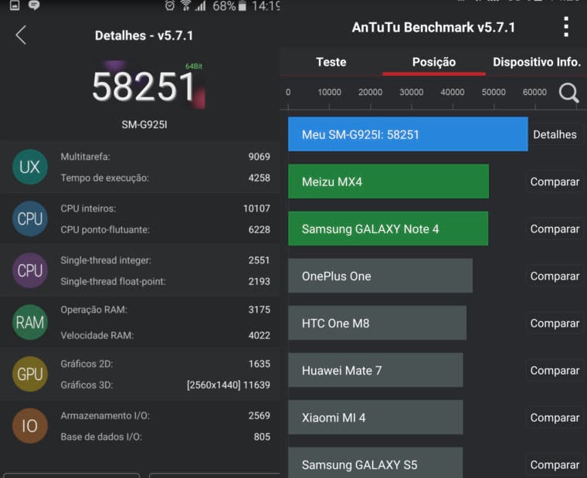Image resolution: width=587 pixels, height=478 pixels.
Task: Tap the total score 58251
Action: click(144, 86)
